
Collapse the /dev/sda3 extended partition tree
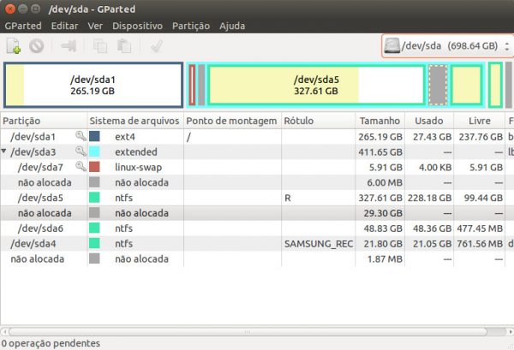coord(4,151)
